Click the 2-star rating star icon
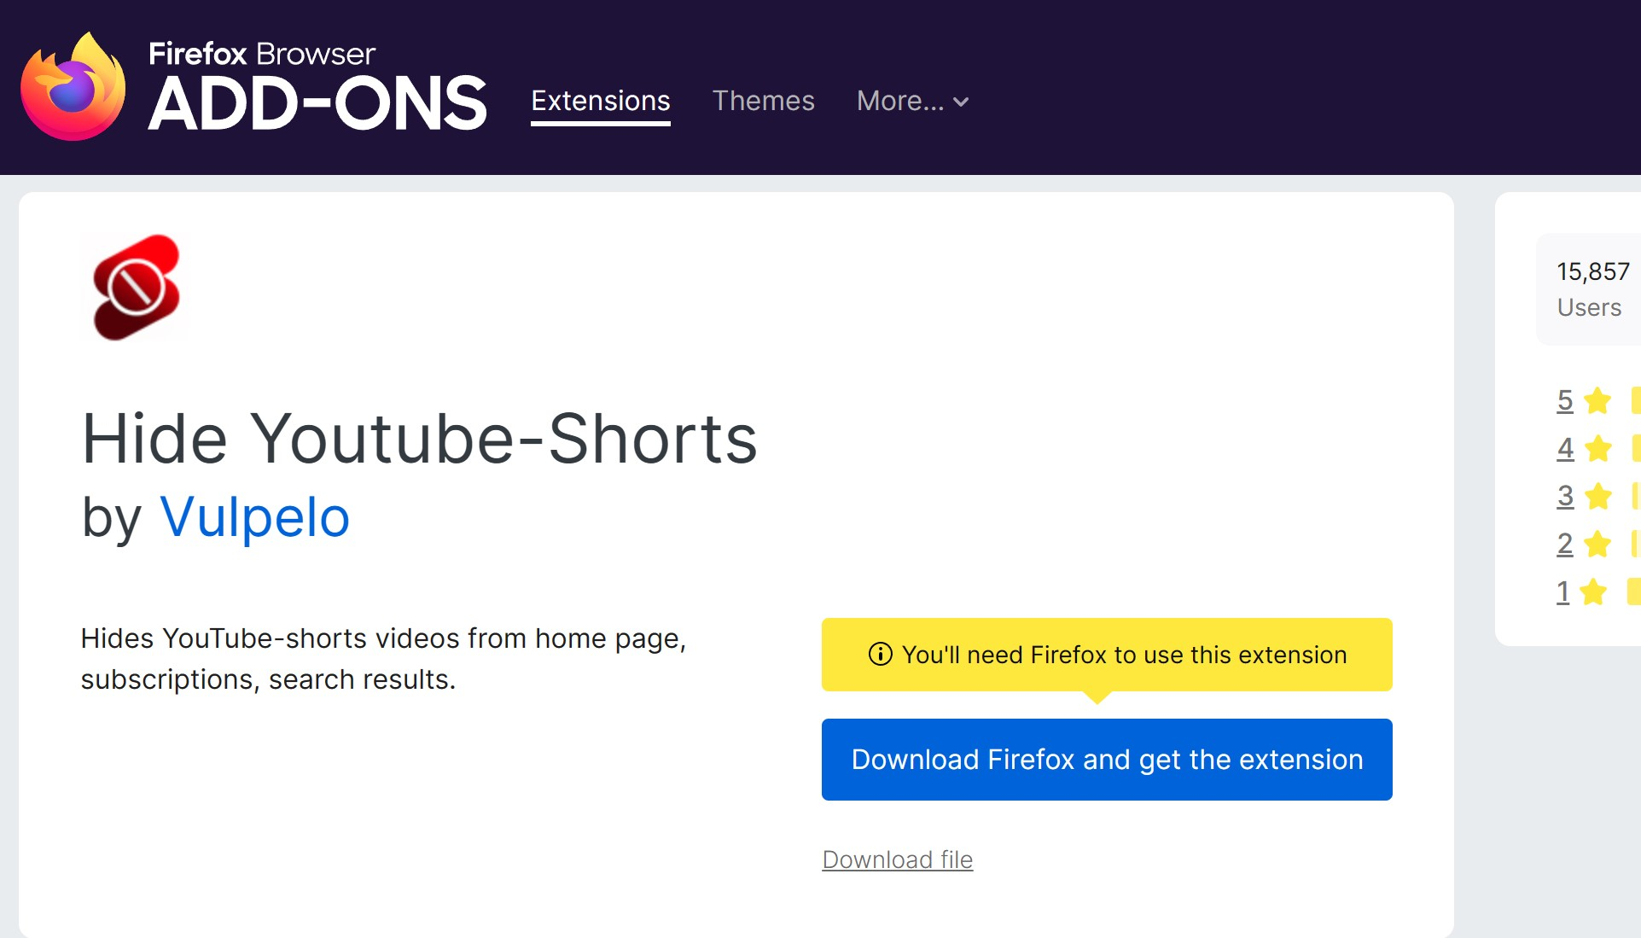This screenshot has width=1641, height=938. point(1597,543)
